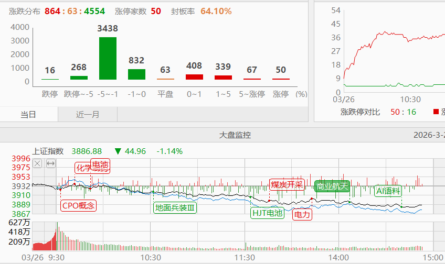Click the 上证指数 index name
445x264 pixels.
pos(48,151)
